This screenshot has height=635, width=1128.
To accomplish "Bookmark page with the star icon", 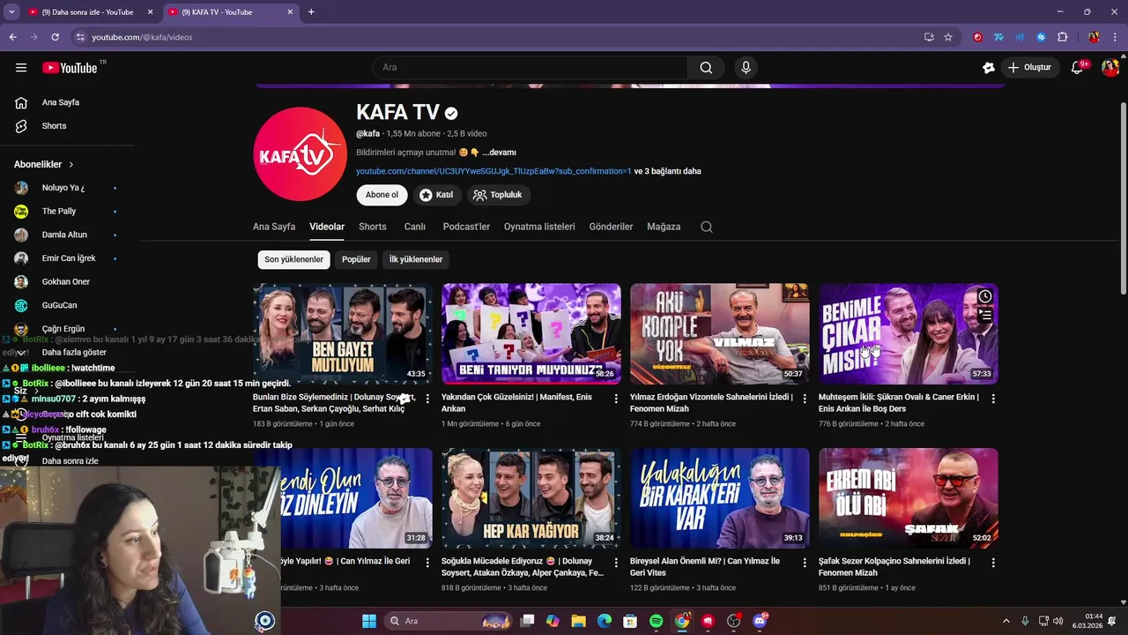I will tap(948, 37).
